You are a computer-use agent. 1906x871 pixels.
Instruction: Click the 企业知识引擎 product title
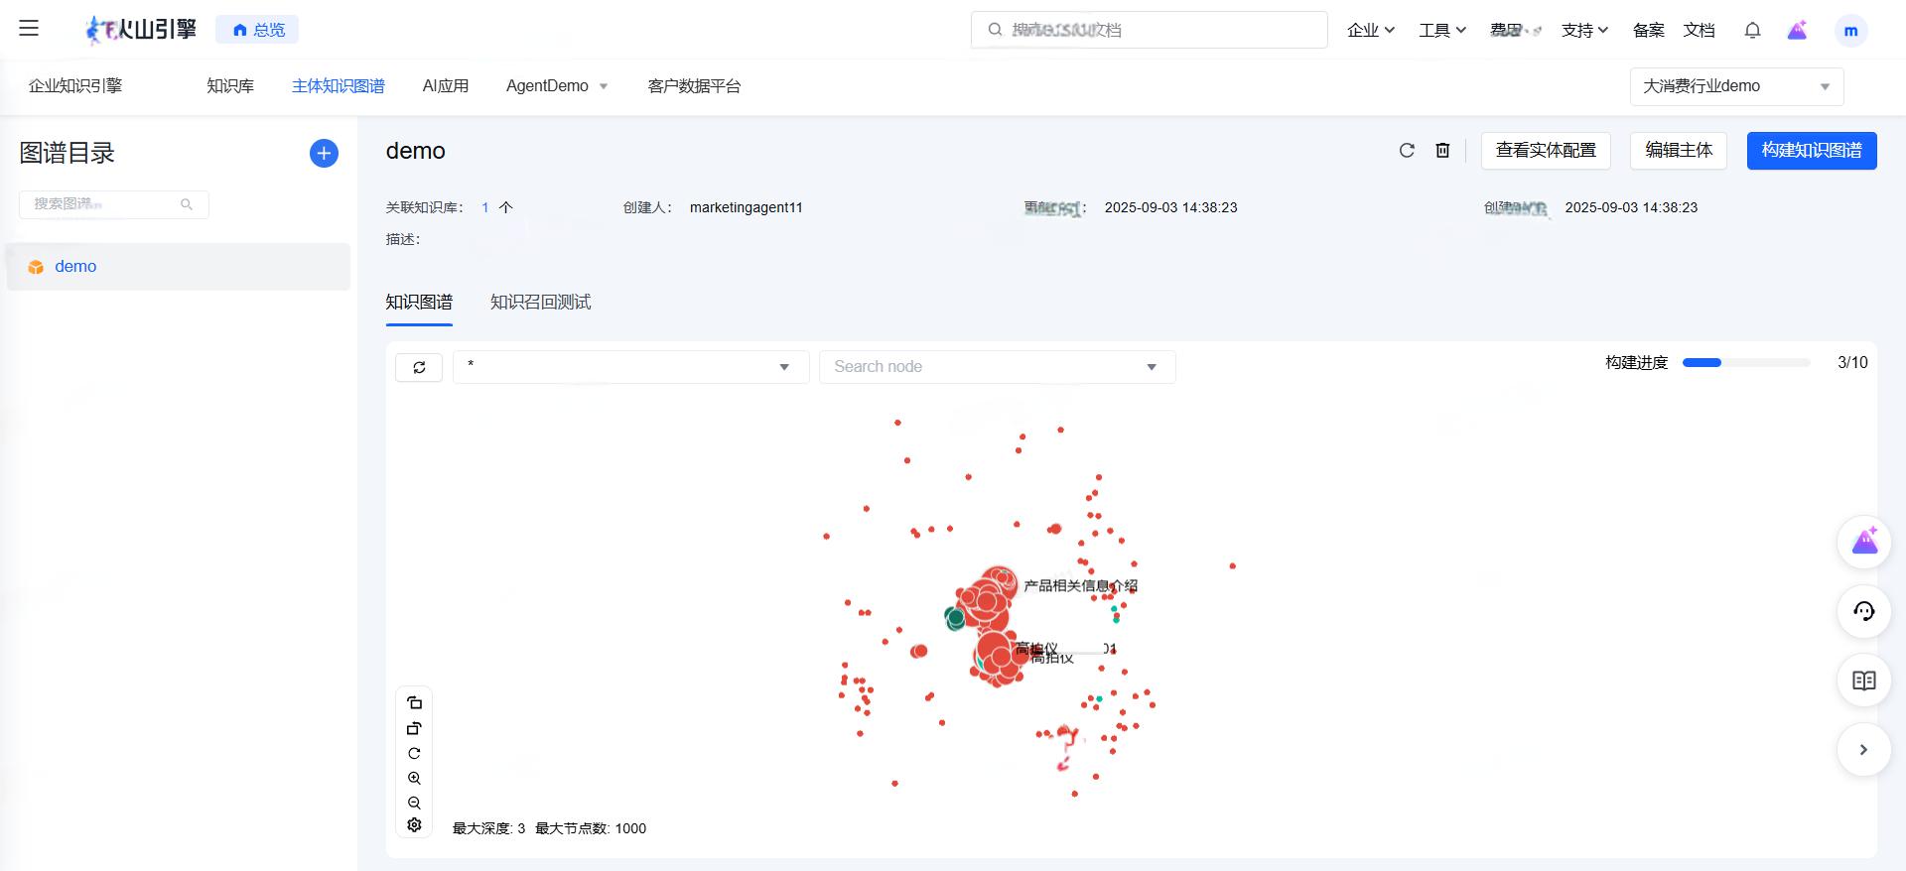point(75,86)
